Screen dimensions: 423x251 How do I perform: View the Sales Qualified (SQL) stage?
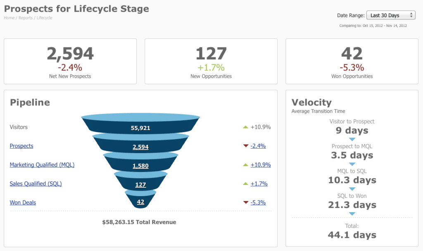pyautogui.click(x=36, y=184)
